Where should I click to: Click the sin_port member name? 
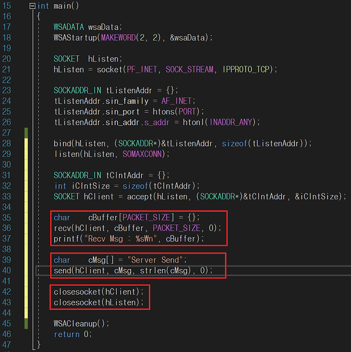point(122,112)
